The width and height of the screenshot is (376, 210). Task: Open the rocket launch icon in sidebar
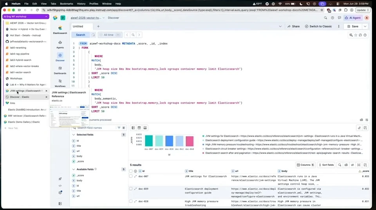[60, 179]
